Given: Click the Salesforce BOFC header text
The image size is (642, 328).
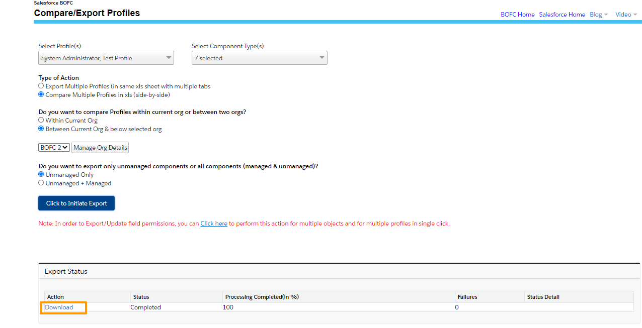Looking at the screenshot, I should pyautogui.click(x=53, y=3).
